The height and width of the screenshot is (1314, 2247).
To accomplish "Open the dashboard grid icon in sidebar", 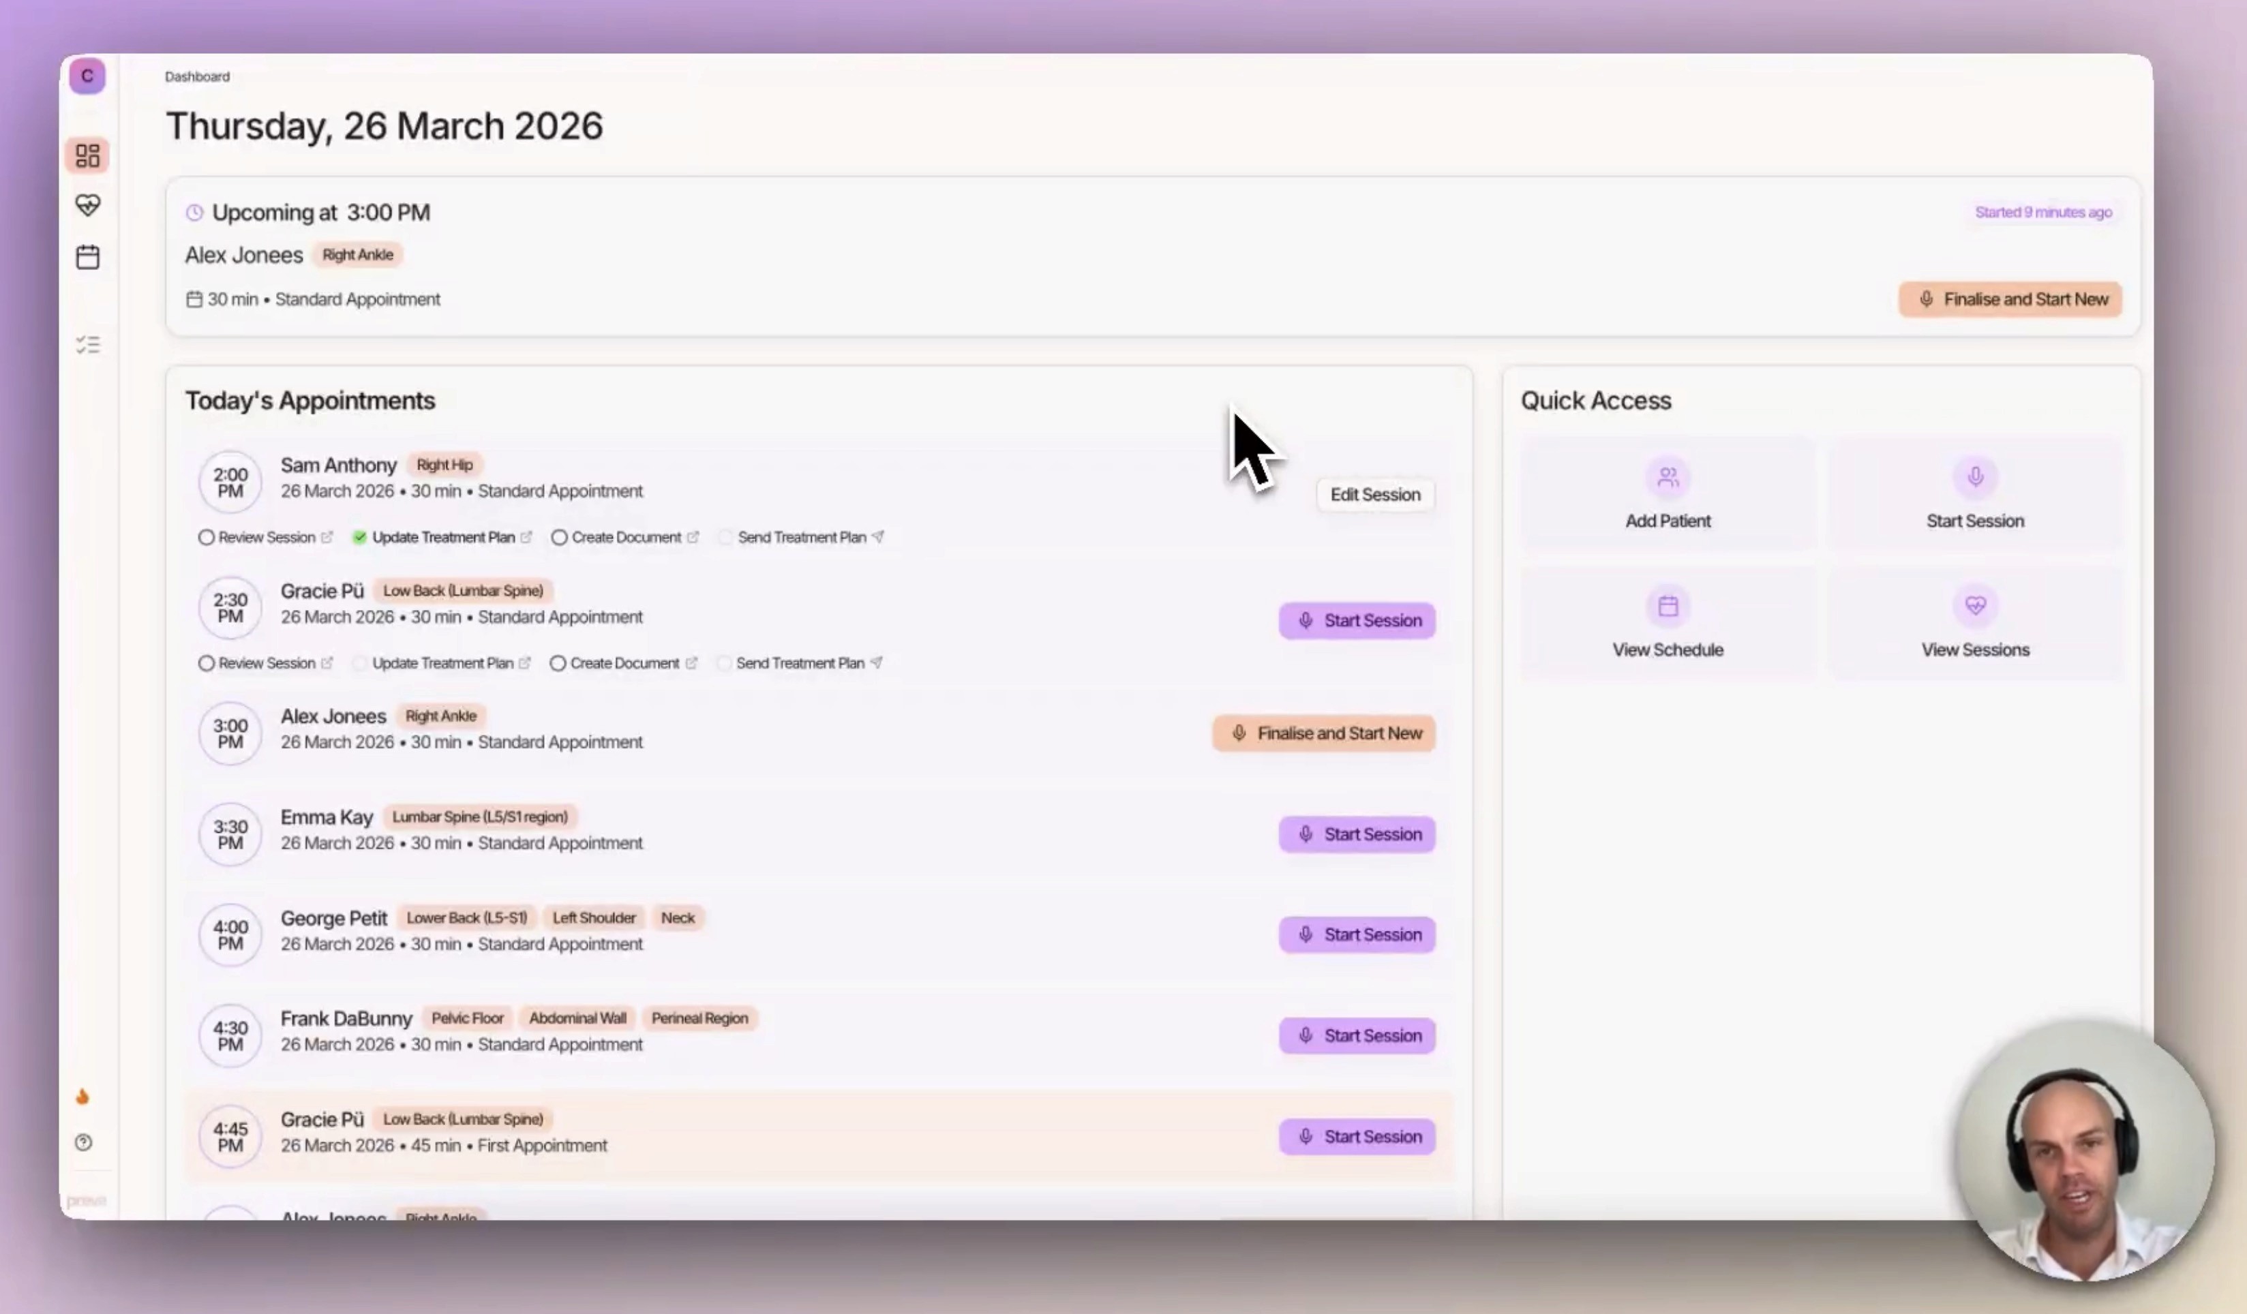I will pos(87,156).
